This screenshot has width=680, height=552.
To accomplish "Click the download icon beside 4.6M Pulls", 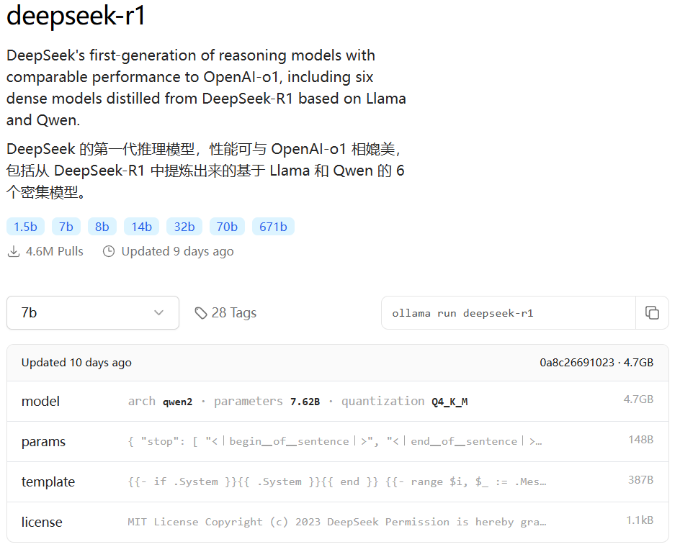I will click(x=14, y=251).
